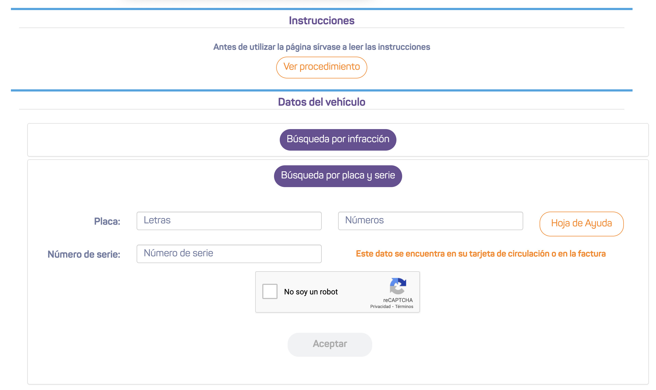This screenshot has width=656, height=390.
Task: Click the "reCAPTCHA" text under the logo
Action: click(x=398, y=300)
